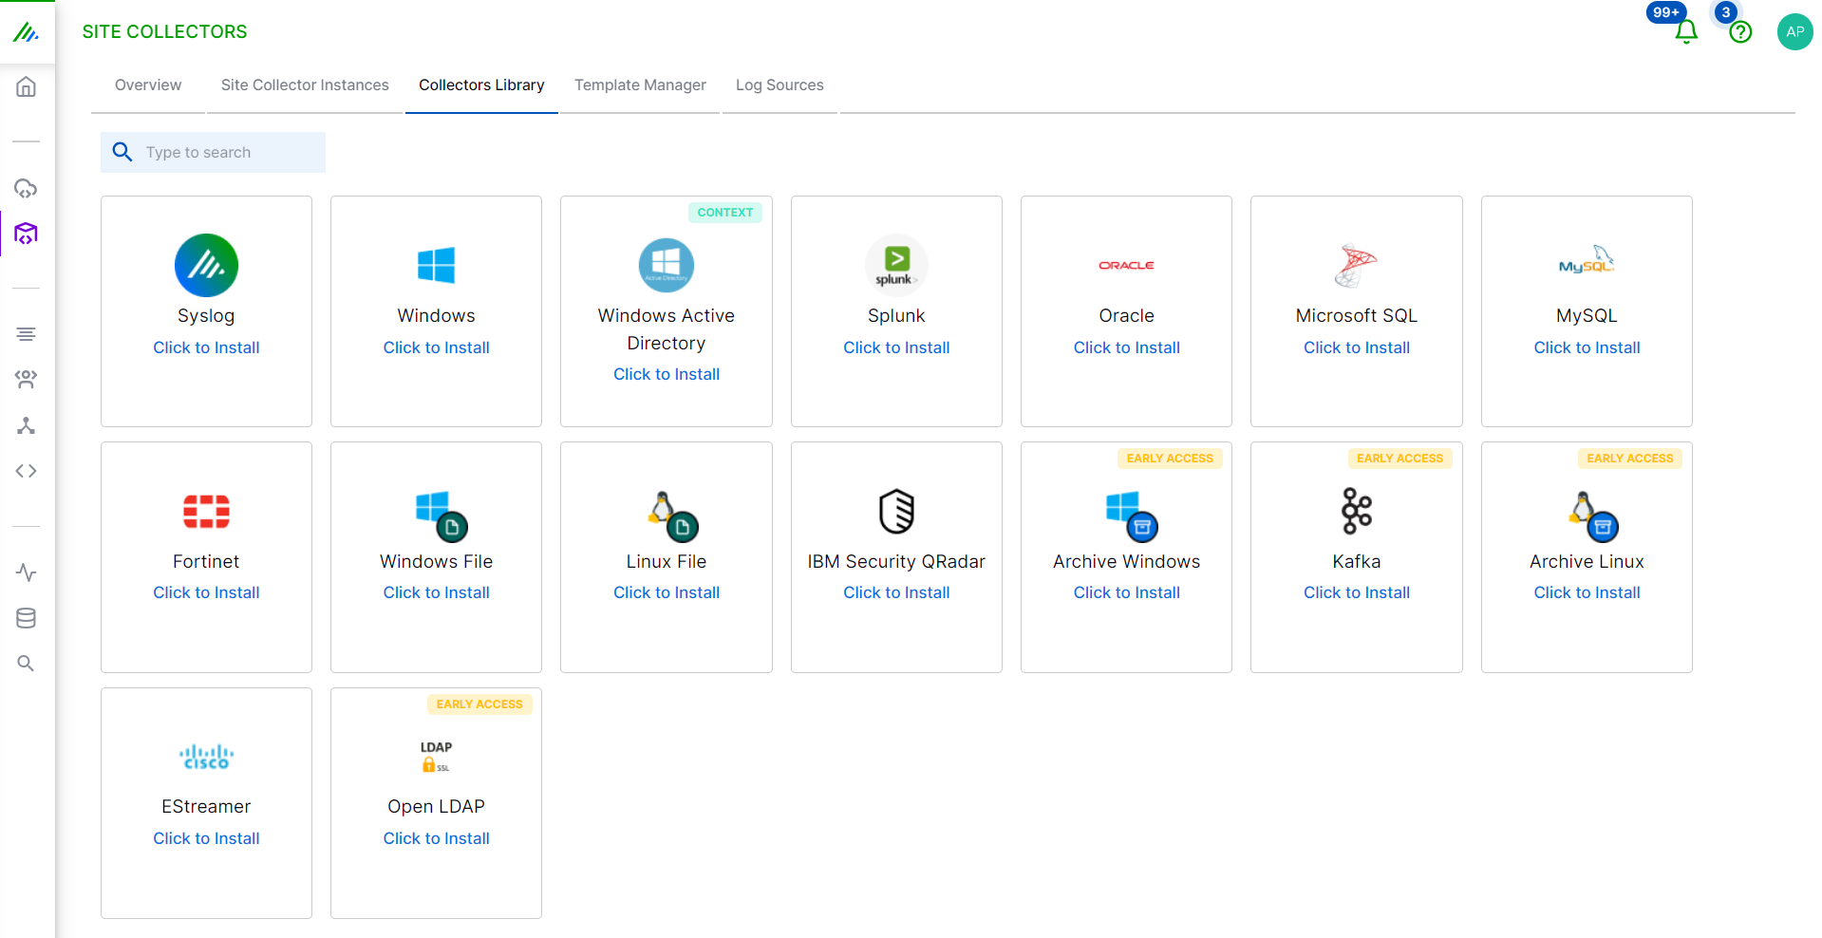Click the Archive Windows icon

(x=1132, y=516)
